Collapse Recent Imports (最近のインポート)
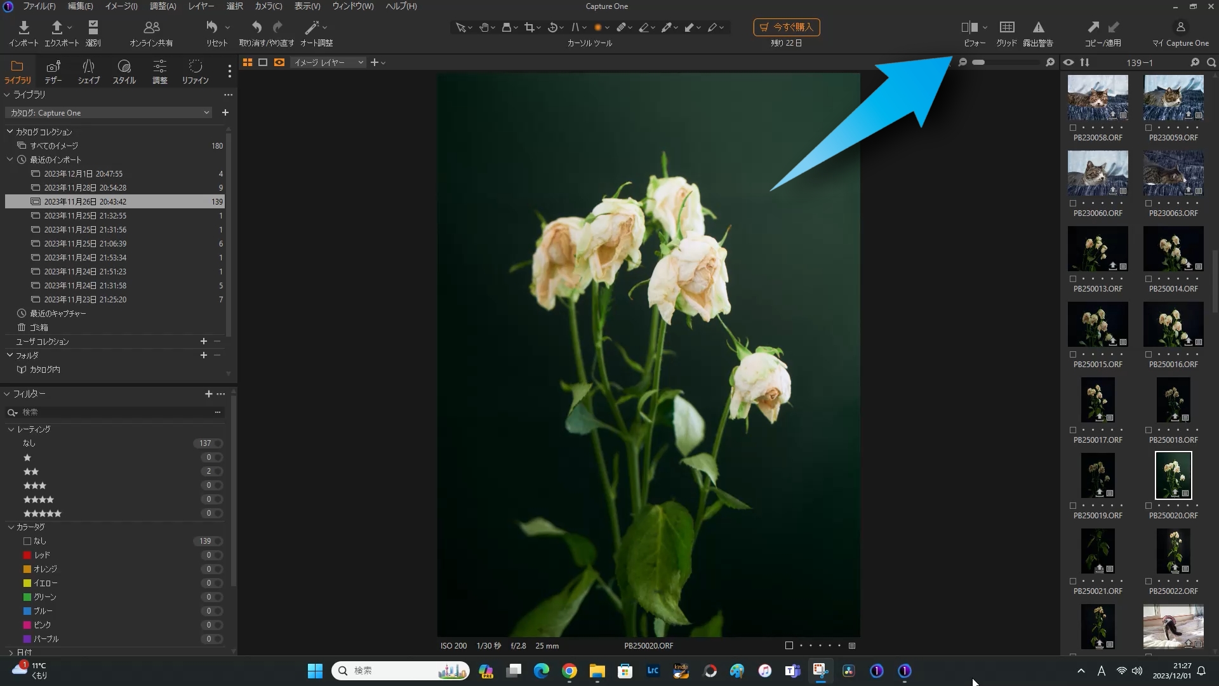 click(x=10, y=159)
